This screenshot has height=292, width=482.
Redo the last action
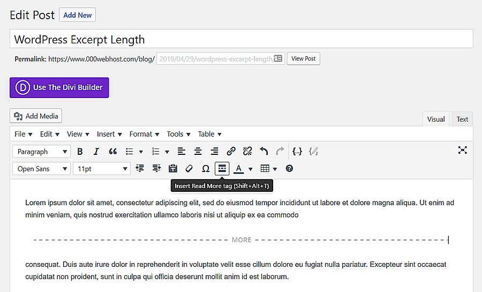(x=280, y=152)
